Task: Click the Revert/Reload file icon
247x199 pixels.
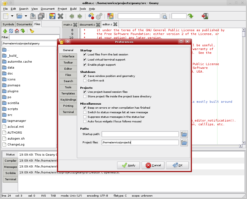Action: point(52,16)
